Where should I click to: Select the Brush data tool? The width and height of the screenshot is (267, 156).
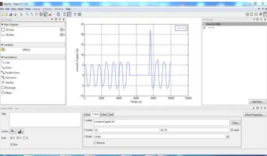[50, 15]
